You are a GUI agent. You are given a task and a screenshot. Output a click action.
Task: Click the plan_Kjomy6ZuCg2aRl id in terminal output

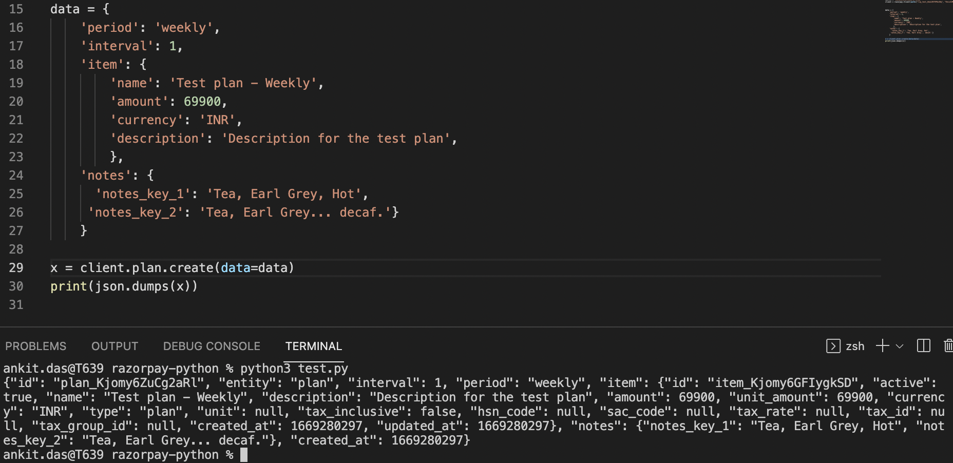pyautogui.click(x=127, y=382)
